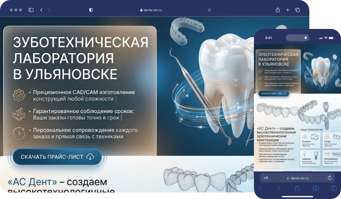Click the clock icon beside Персональное сопровождение
This screenshot has height=199, width=341.
tap(19, 133)
